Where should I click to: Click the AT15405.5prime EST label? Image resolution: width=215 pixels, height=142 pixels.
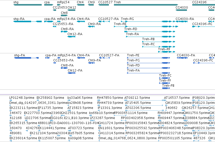(x=138, y=103)
